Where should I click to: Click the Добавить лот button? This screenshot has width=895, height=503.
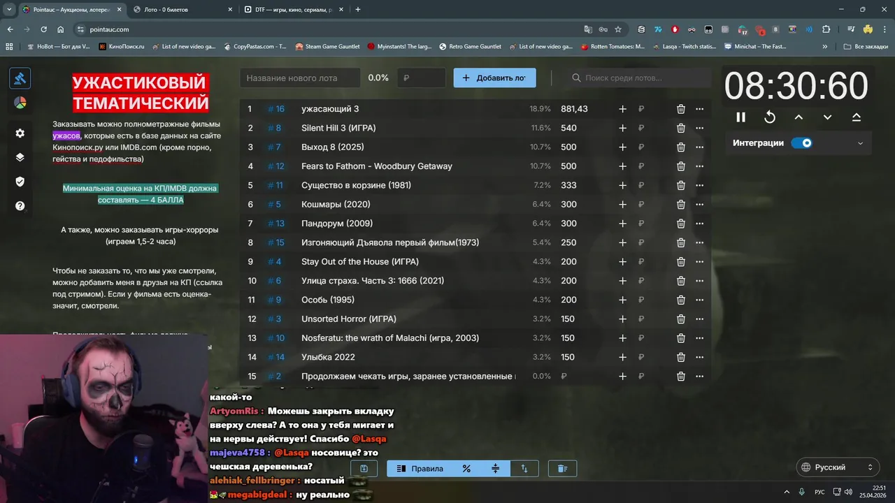(x=494, y=78)
